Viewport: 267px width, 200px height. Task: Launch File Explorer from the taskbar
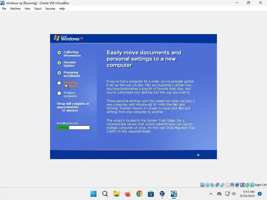tap(117, 194)
